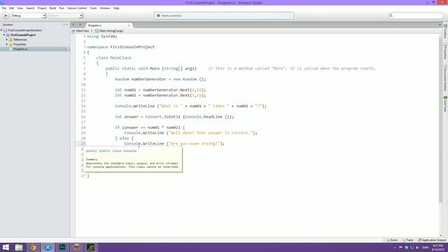The height and width of the screenshot is (252, 448).
Task: Open the Version Control menu
Action: [77, 8]
